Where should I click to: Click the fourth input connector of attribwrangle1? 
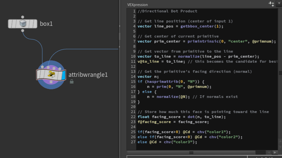coord(60,69)
